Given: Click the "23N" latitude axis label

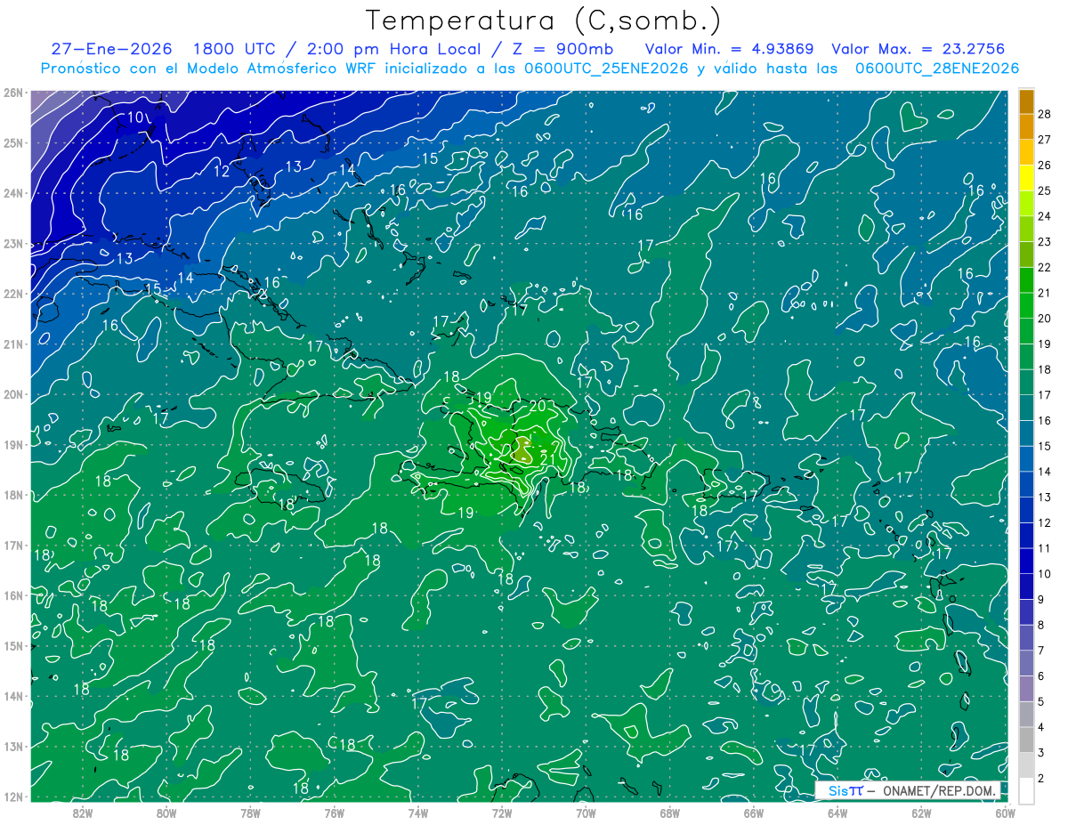Looking at the screenshot, I should [x=13, y=243].
